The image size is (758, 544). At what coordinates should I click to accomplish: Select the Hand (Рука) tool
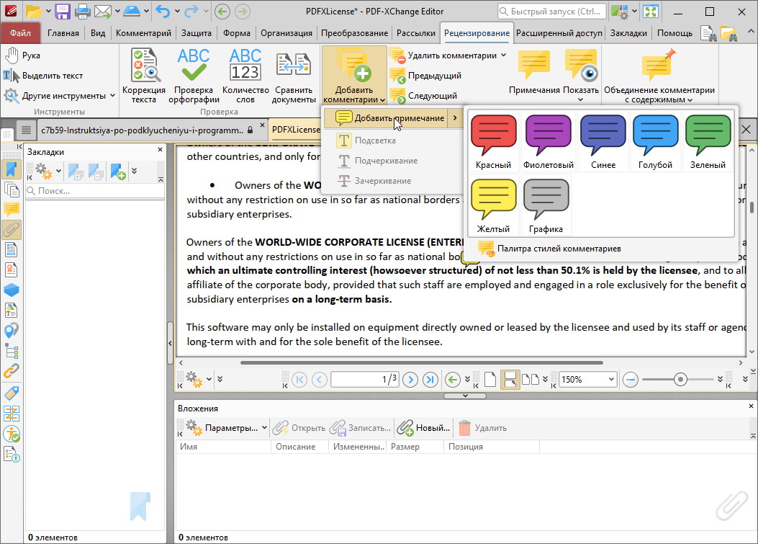pos(22,55)
